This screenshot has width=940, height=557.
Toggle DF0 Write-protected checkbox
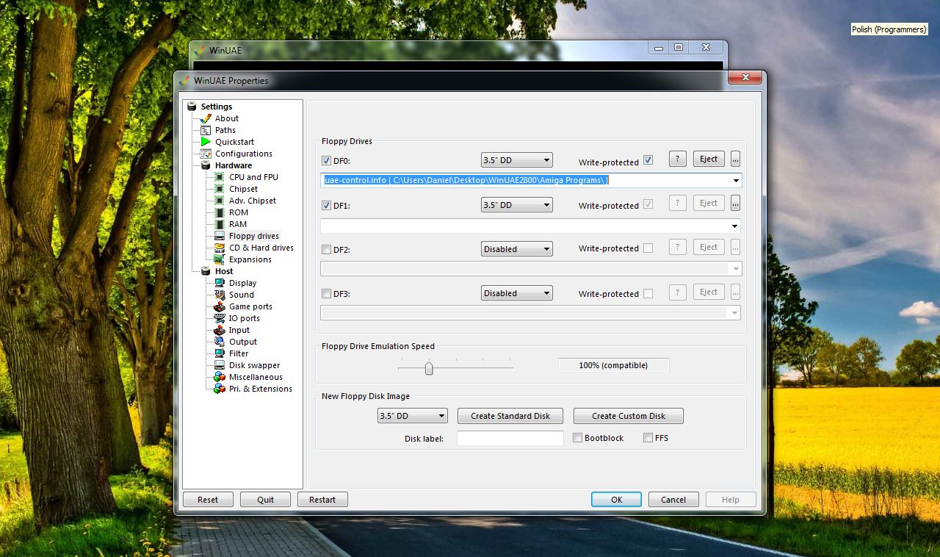pyautogui.click(x=648, y=160)
